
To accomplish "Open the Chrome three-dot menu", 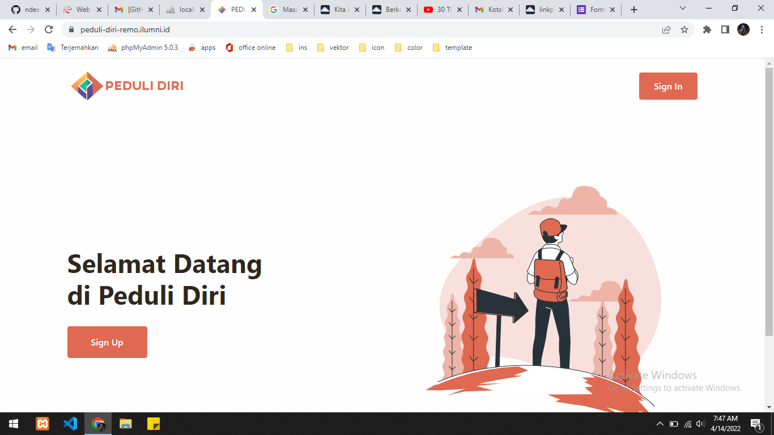I will pos(762,29).
